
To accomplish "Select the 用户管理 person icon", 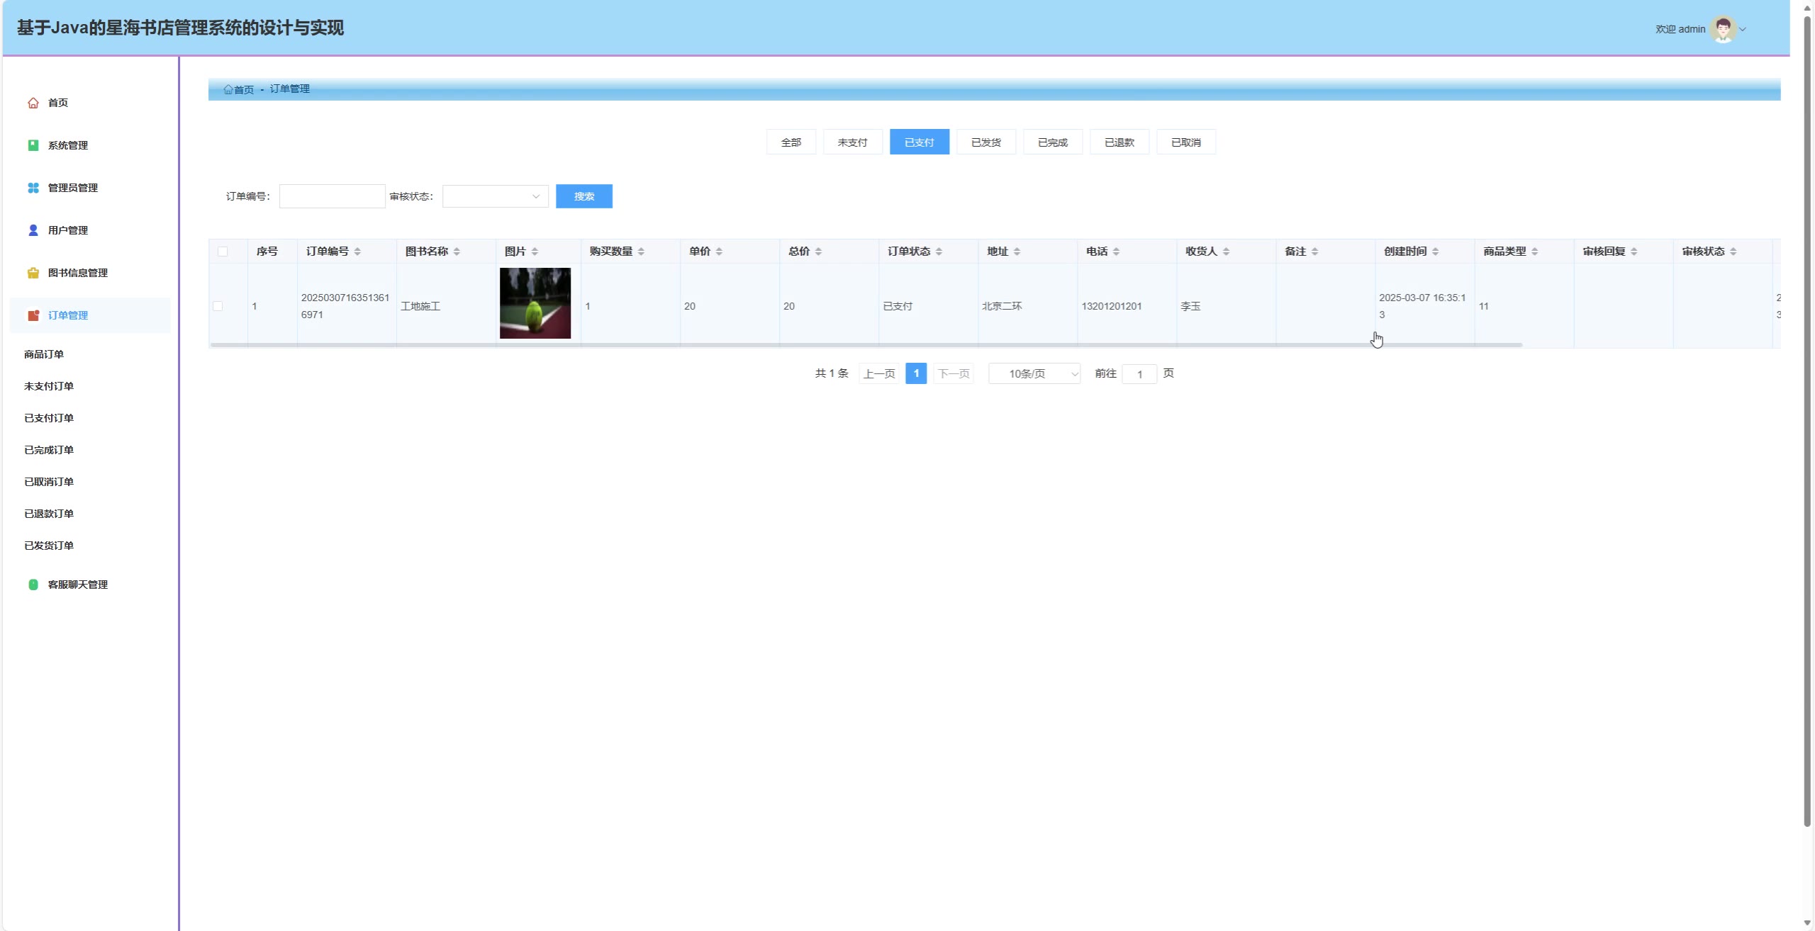I will point(33,230).
